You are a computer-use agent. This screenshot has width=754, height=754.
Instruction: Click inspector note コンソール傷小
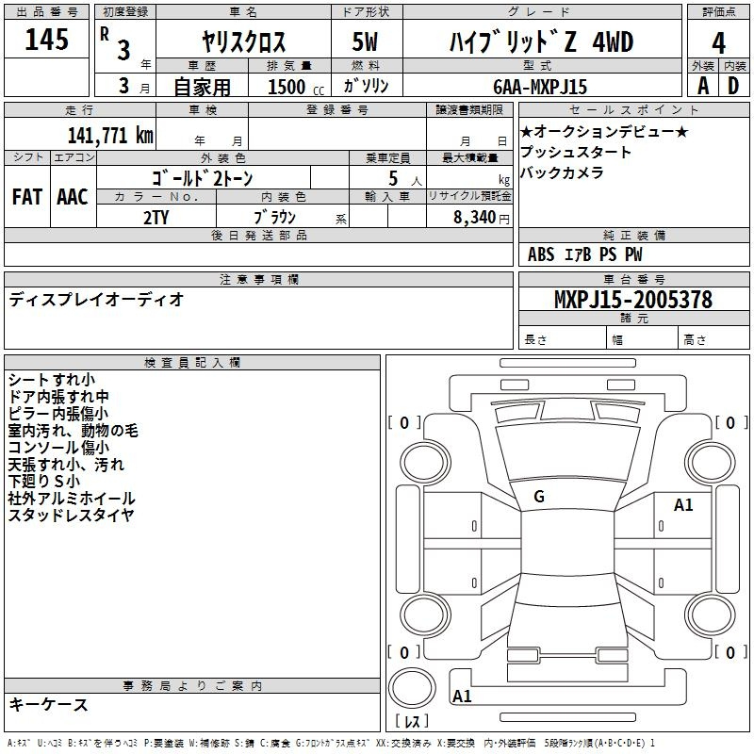point(58,447)
